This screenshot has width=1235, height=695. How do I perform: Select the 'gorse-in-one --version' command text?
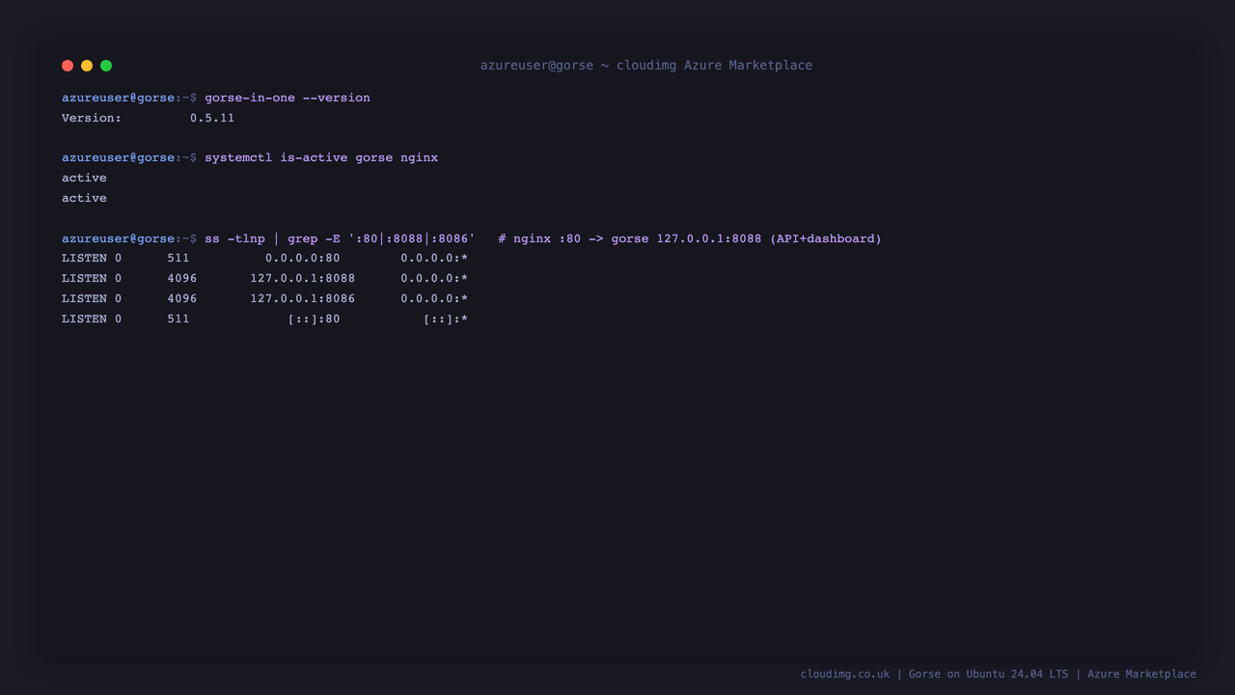(288, 97)
